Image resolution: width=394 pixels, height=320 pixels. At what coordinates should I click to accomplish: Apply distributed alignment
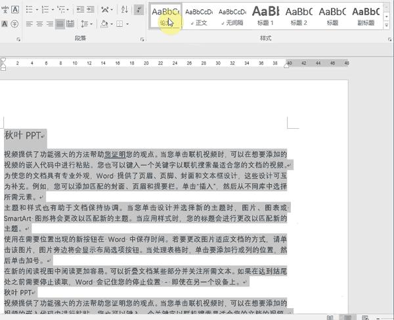(x=70, y=24)
